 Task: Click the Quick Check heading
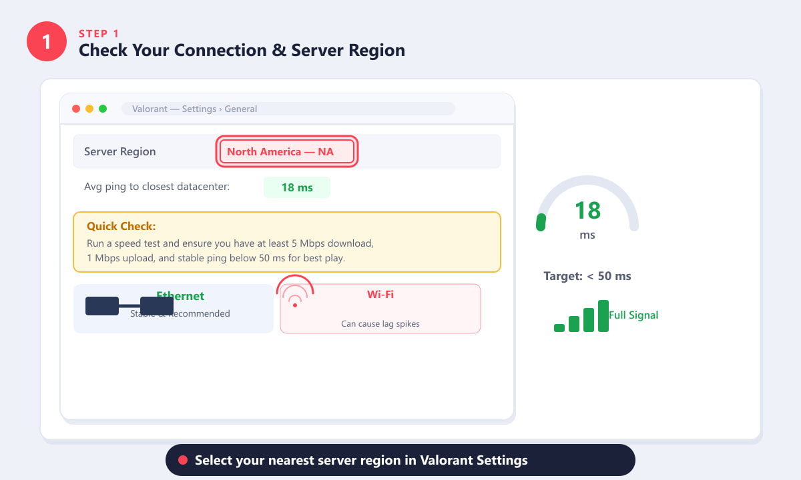[x=121, y=227]
